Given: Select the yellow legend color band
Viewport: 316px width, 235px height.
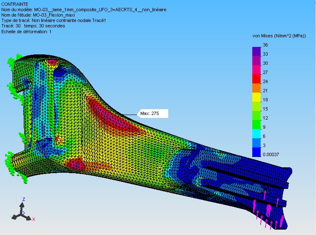Looking at the screenshot, I should pyautogui.click(x=256, y=97).
